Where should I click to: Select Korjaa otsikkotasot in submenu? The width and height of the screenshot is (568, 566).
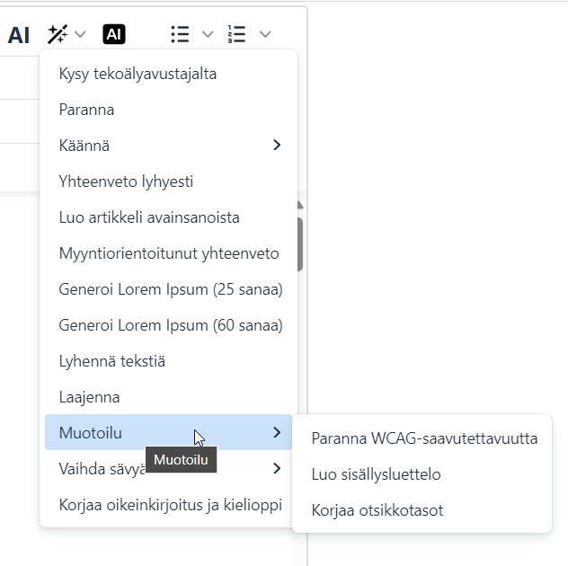coord(422,510)
